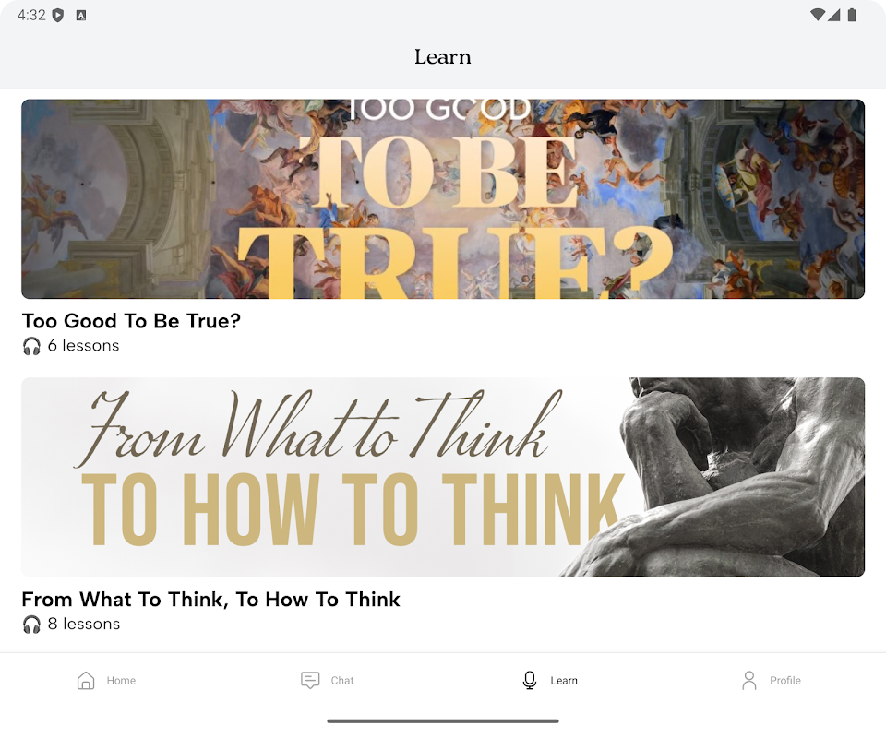This screenshot has width=886, height=738.
Task: Switch to the Chat tab label
Action: [x=341, y=681]
